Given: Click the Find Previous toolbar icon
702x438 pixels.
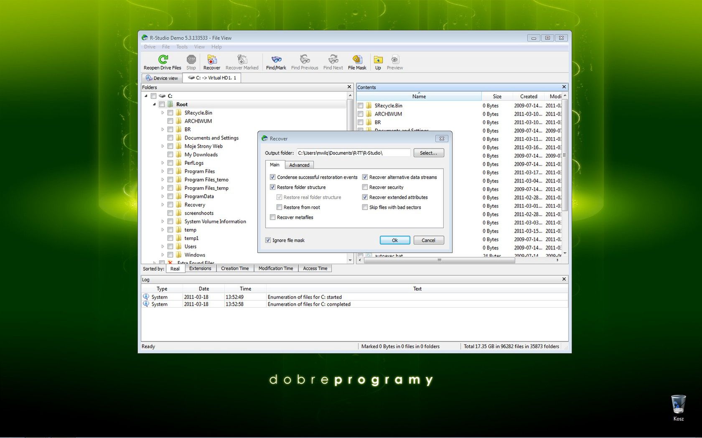Looking at the screenshot, I should 305,60.
